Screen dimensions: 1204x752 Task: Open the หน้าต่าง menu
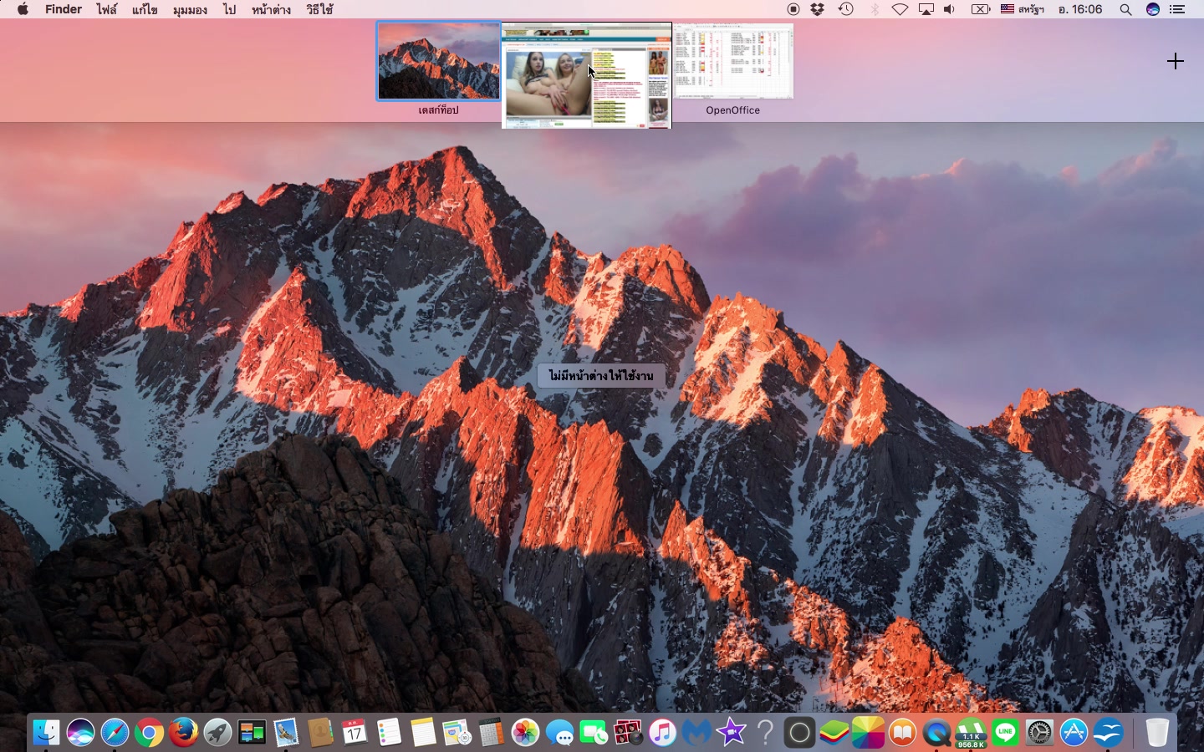[271, 9]
